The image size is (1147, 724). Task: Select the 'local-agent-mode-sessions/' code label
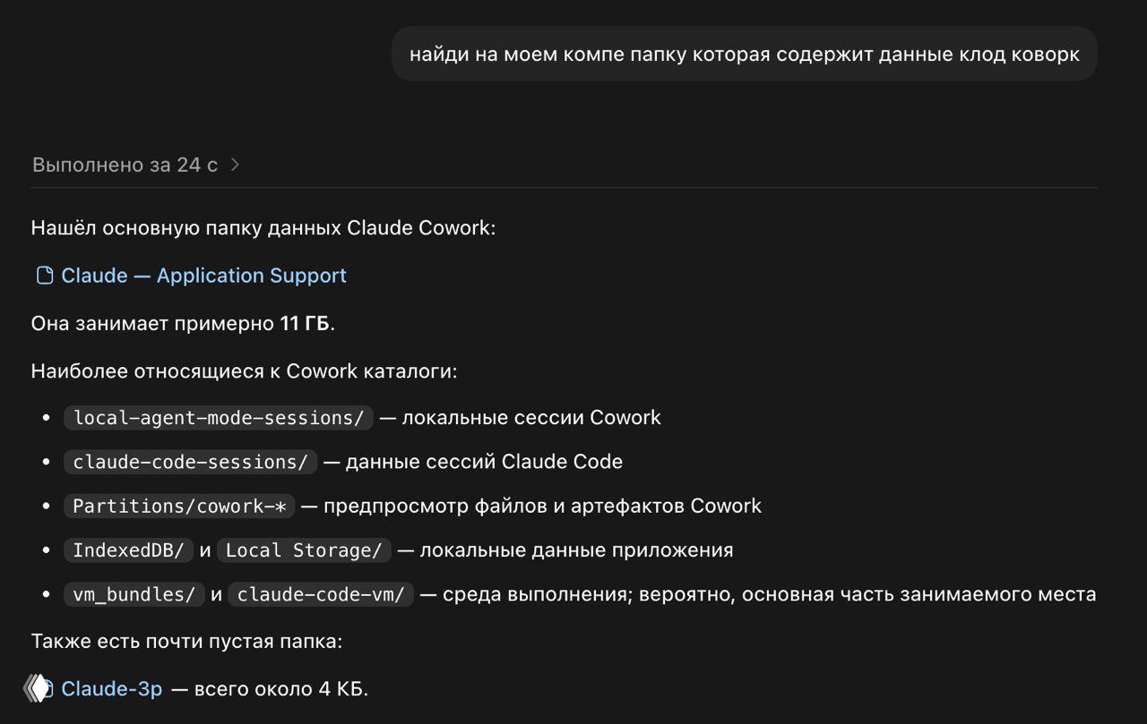tap(218, 418)
